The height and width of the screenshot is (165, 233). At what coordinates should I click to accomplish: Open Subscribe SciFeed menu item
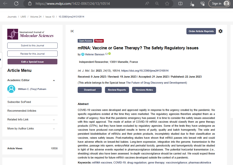pos(19,102)
